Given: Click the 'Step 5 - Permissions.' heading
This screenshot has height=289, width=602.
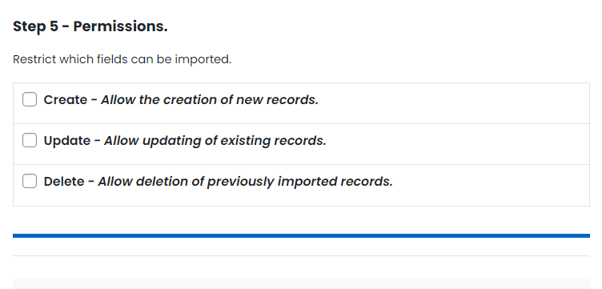Looking at the screenshot, I should pyautogui.click(x=90, y=26).
